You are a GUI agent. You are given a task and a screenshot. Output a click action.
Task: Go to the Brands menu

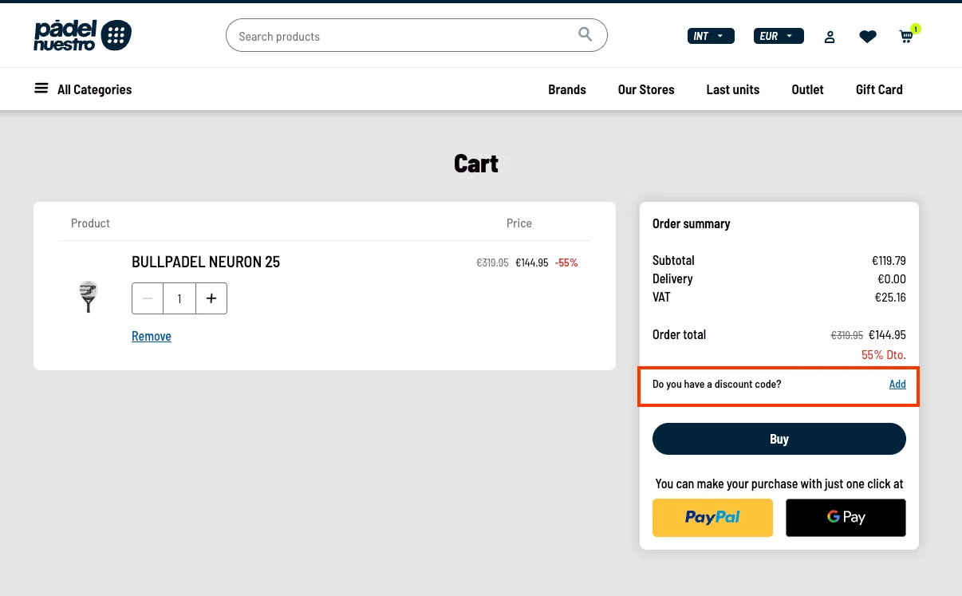567,89
